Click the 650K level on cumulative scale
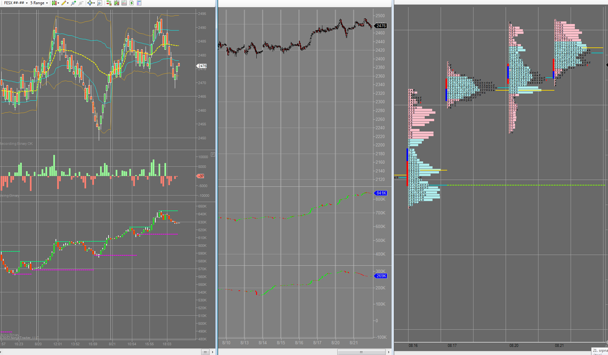The width and height of the screenshot is (608, 355). click(x=202, y=206)
